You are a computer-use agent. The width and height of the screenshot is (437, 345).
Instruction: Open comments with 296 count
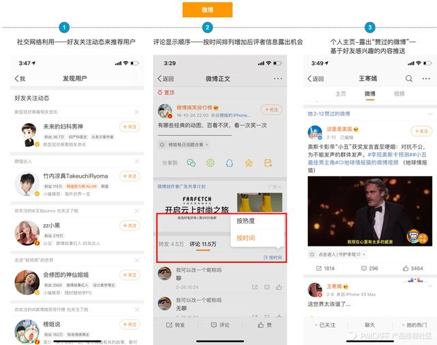[369, 268]
